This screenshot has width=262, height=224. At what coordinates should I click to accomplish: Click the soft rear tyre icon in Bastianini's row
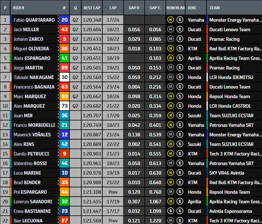(180, 211)
